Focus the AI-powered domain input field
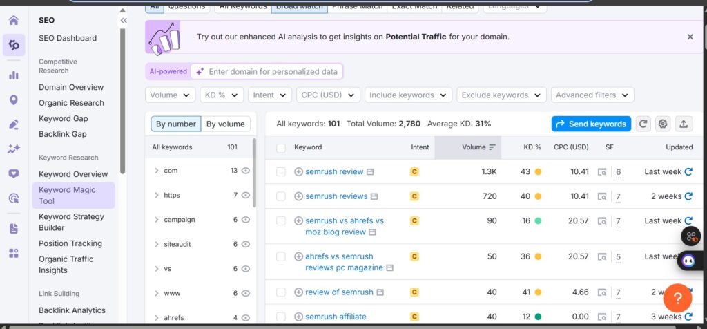The width and height of the screenshot is (707, 329). pos(267,71)
